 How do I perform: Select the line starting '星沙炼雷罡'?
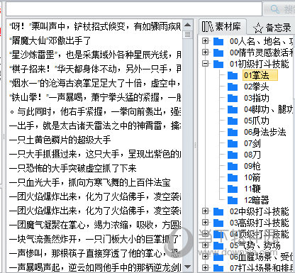(x=95, y=55)
